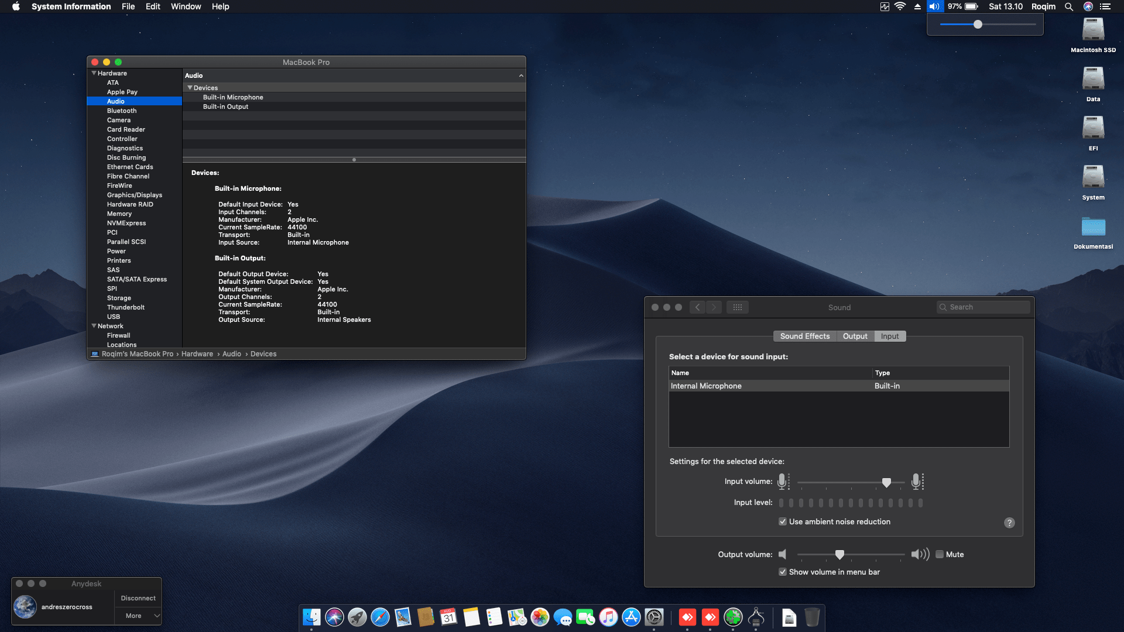Select Graphics/Displays in the sidebar
The width and height of the screenshot is (1124, 632).
134,195
